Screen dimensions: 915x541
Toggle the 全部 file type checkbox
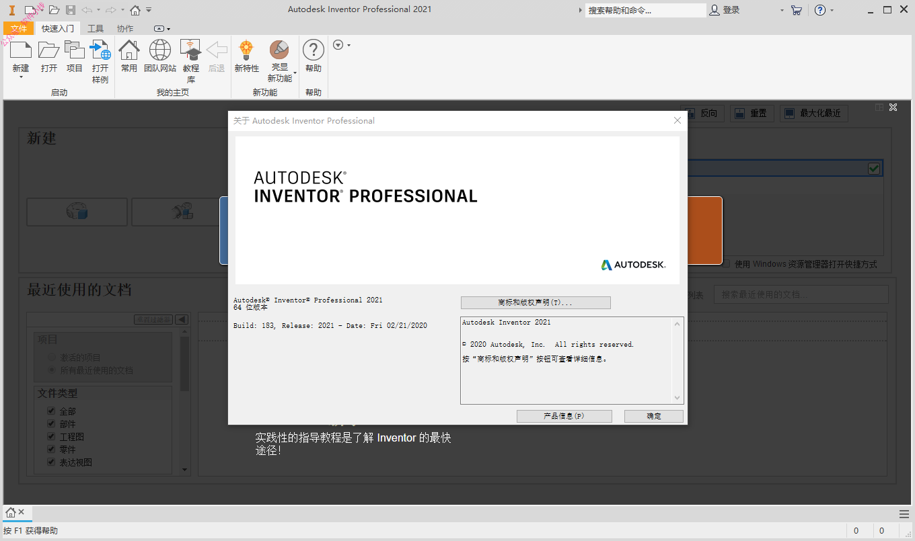click(x=51, y=411)
